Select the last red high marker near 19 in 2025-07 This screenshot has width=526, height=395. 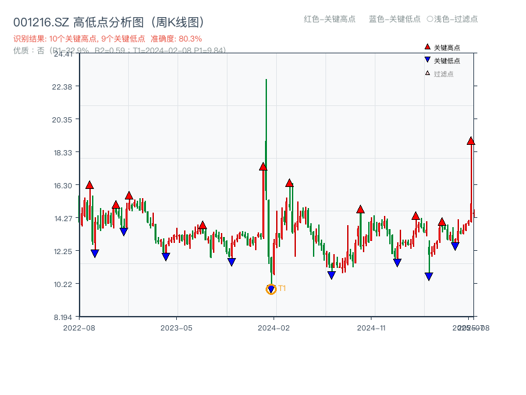471,141
